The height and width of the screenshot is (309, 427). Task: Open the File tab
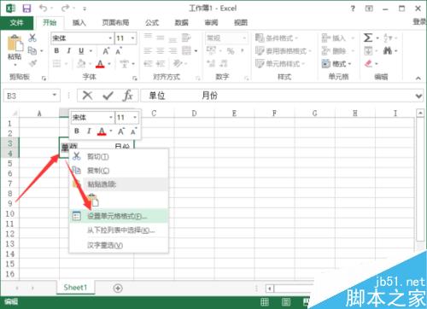click(16, 22)
